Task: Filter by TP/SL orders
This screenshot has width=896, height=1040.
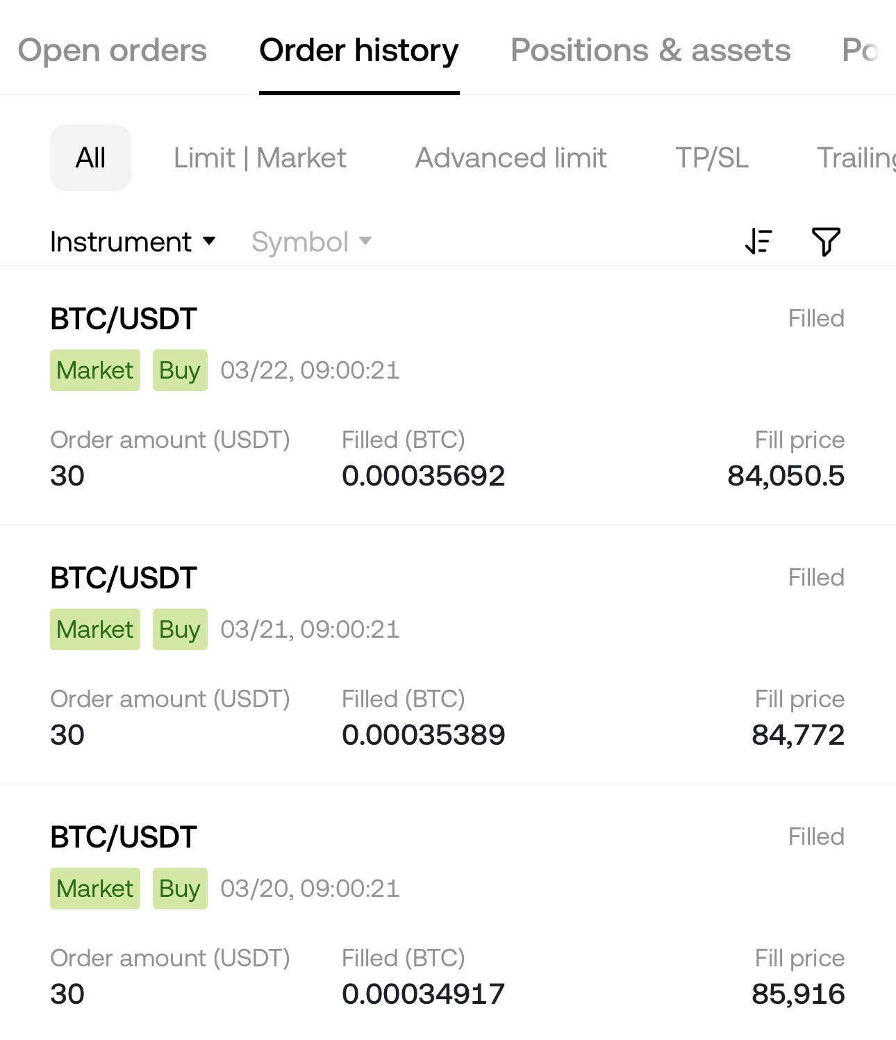Action: [712, 158]
